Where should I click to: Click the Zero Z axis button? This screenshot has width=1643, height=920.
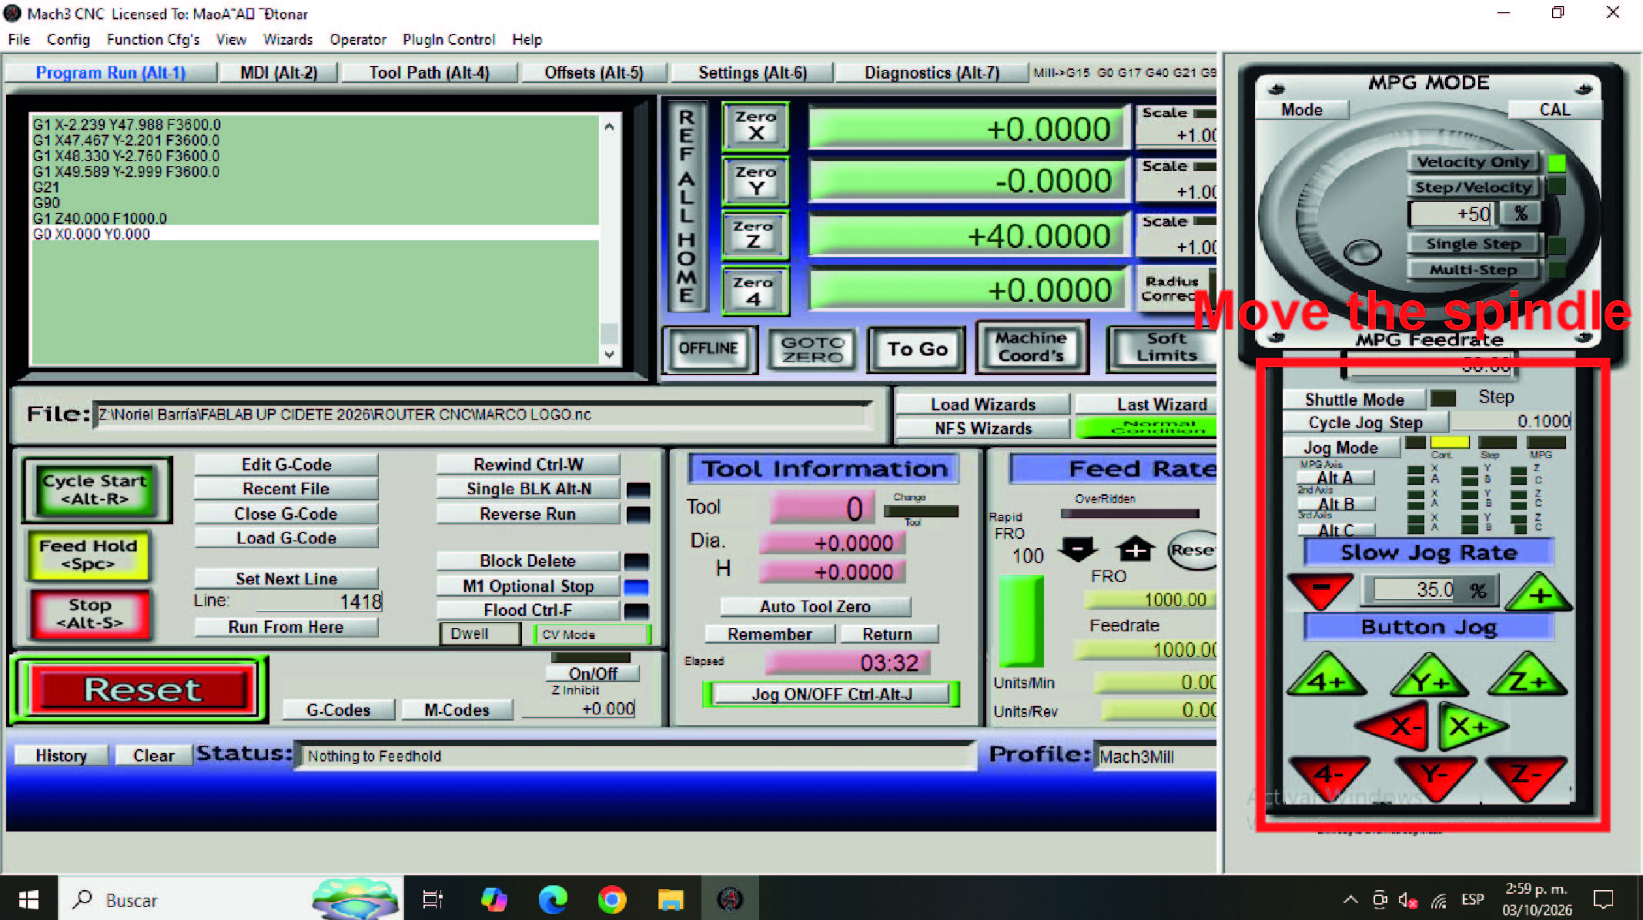[x=755, y=236]
